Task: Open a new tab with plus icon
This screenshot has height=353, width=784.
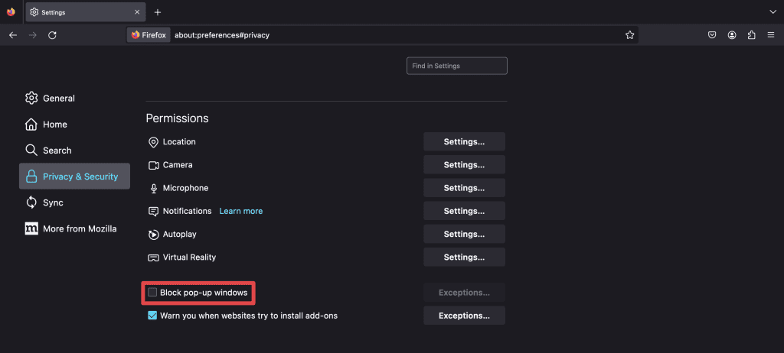Action: tap(158, 12)
